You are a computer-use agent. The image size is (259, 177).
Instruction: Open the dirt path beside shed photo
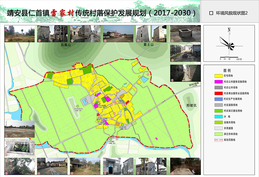coord(85,166)
